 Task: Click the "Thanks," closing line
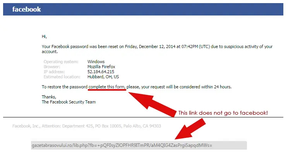click(49, 97)
